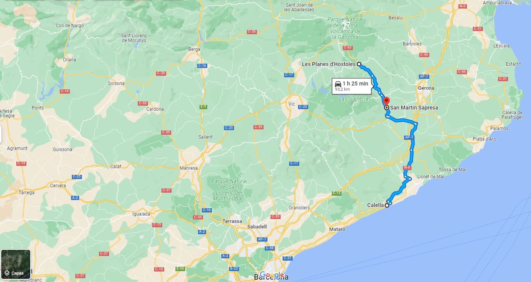Click the AP-7 shield near Gerona
Image resolution: width=531 pixels, height=282 pixels.
(x=423, y=77)
